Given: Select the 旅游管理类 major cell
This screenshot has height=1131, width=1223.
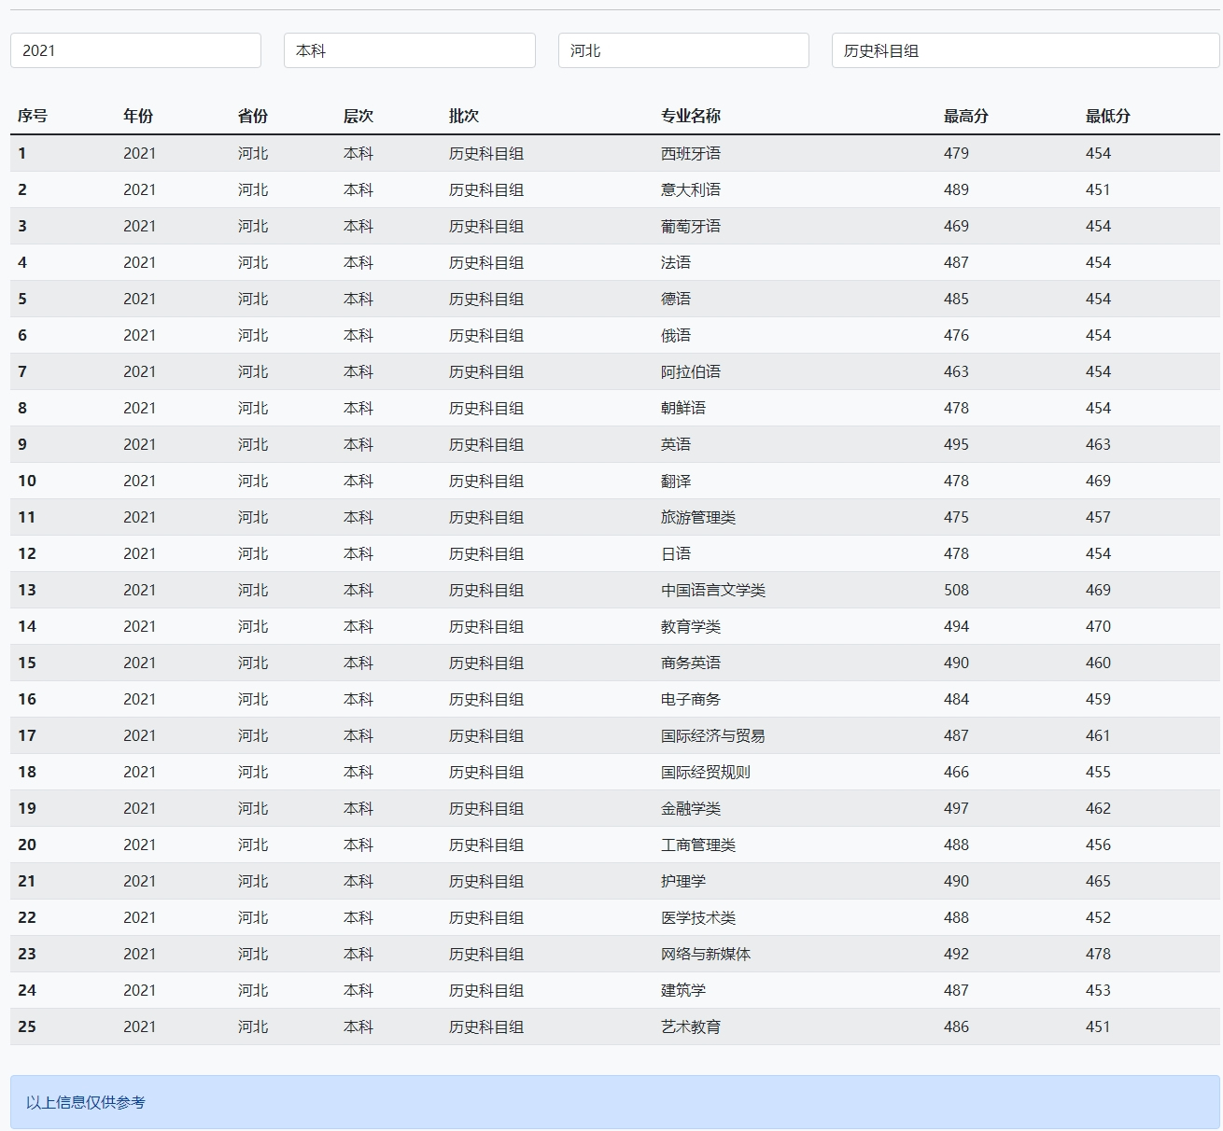Looking at the screenshot, I should (x=698, y=517).
